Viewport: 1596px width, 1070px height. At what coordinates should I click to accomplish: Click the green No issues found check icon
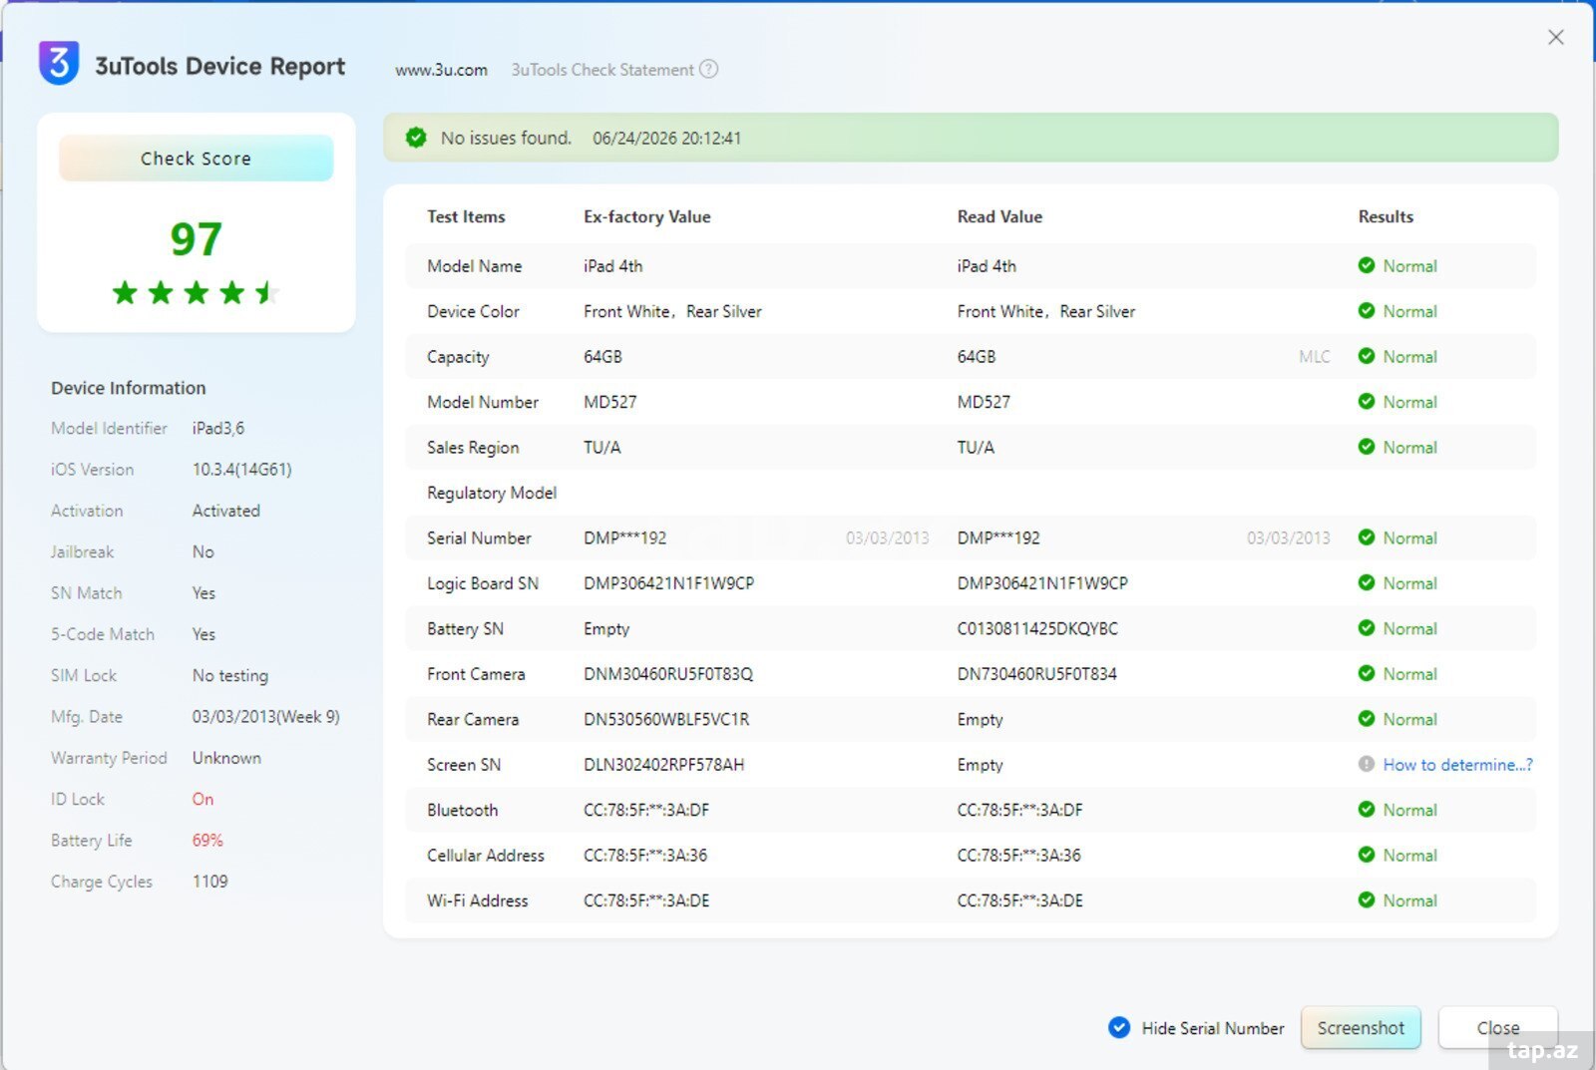click(x=416, y=138)
